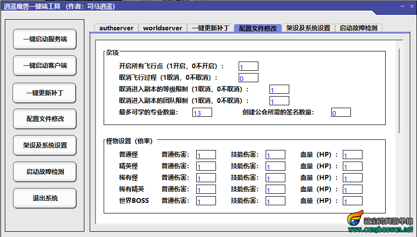Viewport: 417px width, 237px height.
Task: Click the 最多可学的专业数量 field
Action: pos(202,113)
